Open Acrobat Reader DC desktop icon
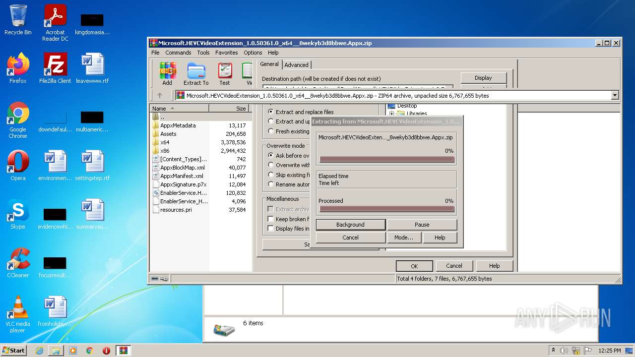The image size is (635, 357). pos(55,23)
